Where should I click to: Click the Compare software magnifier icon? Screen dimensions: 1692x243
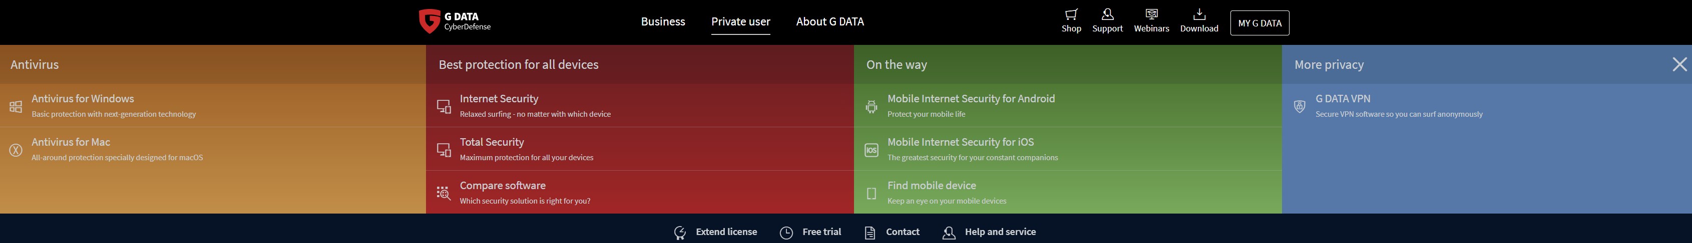pyautogui.click(x=444, y=193)
